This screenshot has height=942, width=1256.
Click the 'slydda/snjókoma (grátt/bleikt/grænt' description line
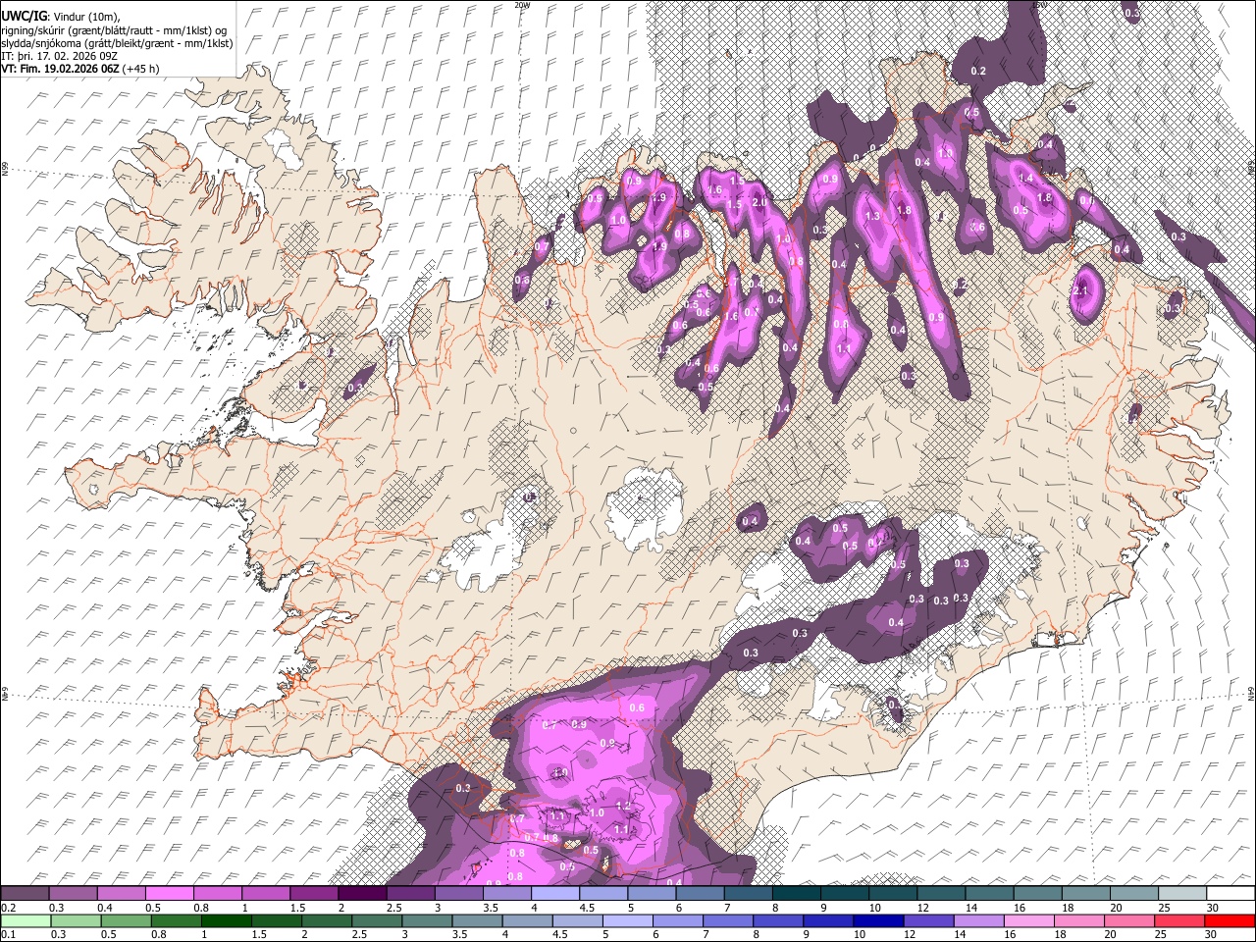(x=117, y=43)
